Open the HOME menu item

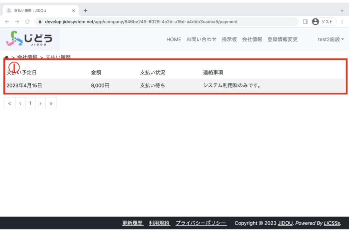pyautogui.click(x=173, y=39)
